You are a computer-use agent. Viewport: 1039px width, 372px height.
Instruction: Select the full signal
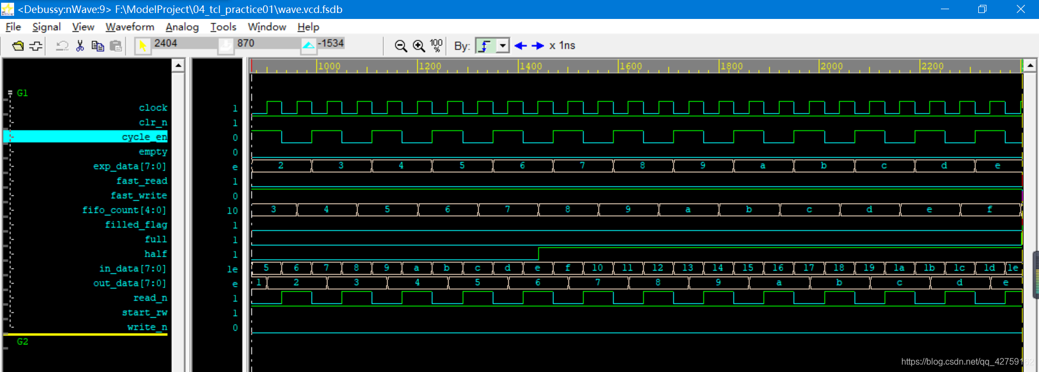(x=156, y=239)
